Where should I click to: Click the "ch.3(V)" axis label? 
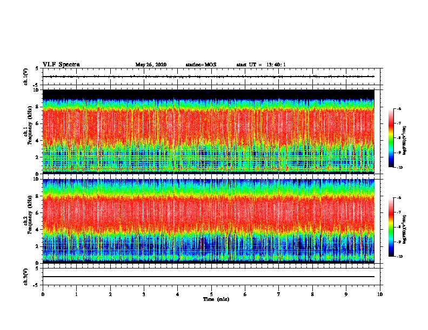(x=25, y=277)
